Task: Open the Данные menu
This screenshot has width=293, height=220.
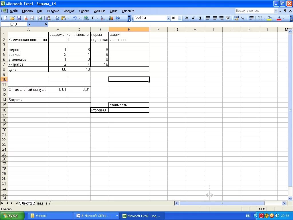Action: [x=100, y=11]
